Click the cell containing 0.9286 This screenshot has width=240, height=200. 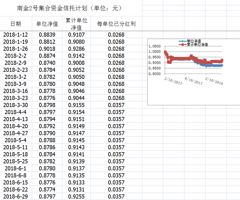76,49
